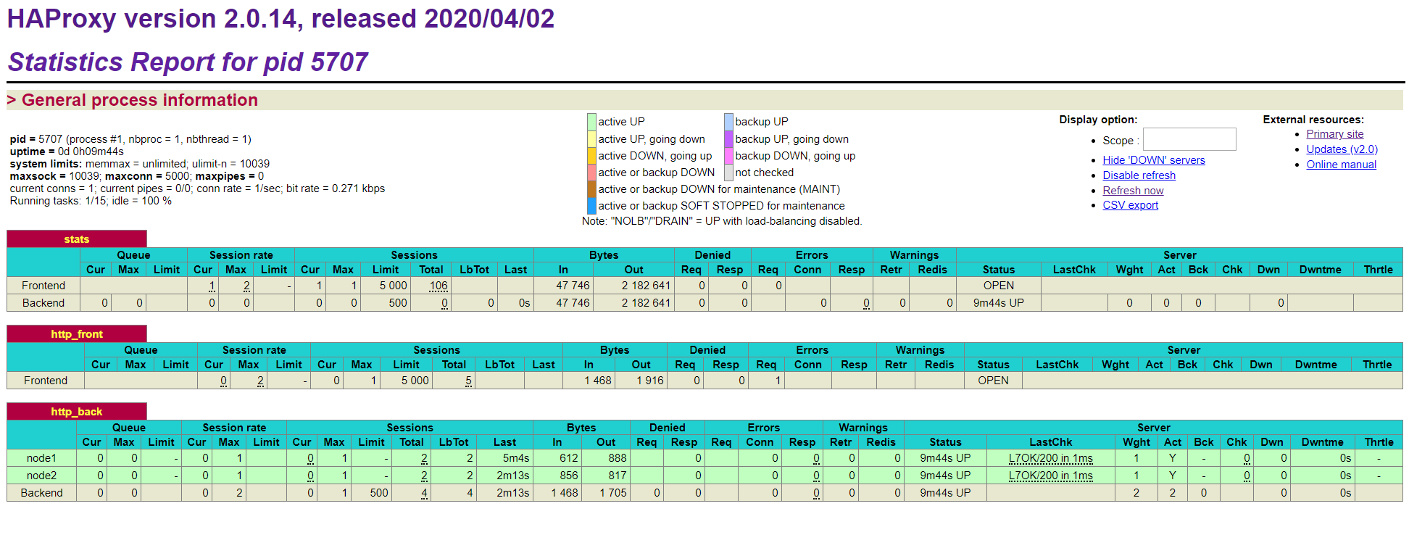
Task: Click stats Backend status 9m44s UP
Action: [998, 303]
